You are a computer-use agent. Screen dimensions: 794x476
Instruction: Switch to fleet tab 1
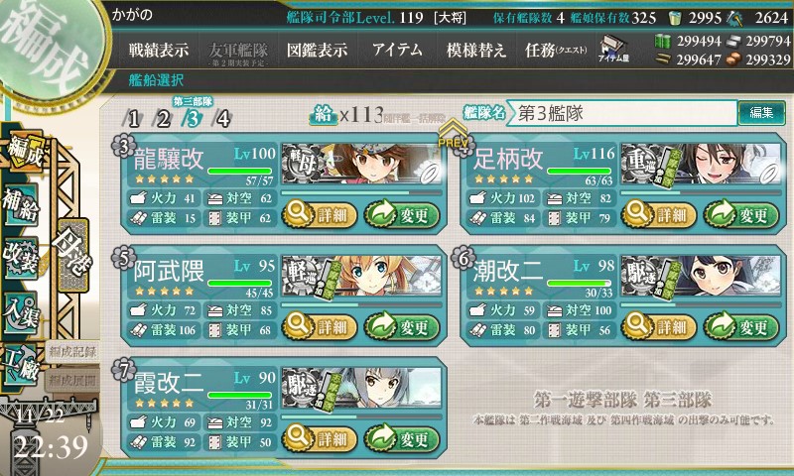click(x=133, y=119)
